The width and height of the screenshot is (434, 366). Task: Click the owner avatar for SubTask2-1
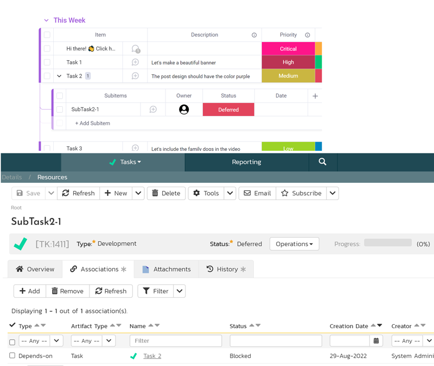click(184, 109)
